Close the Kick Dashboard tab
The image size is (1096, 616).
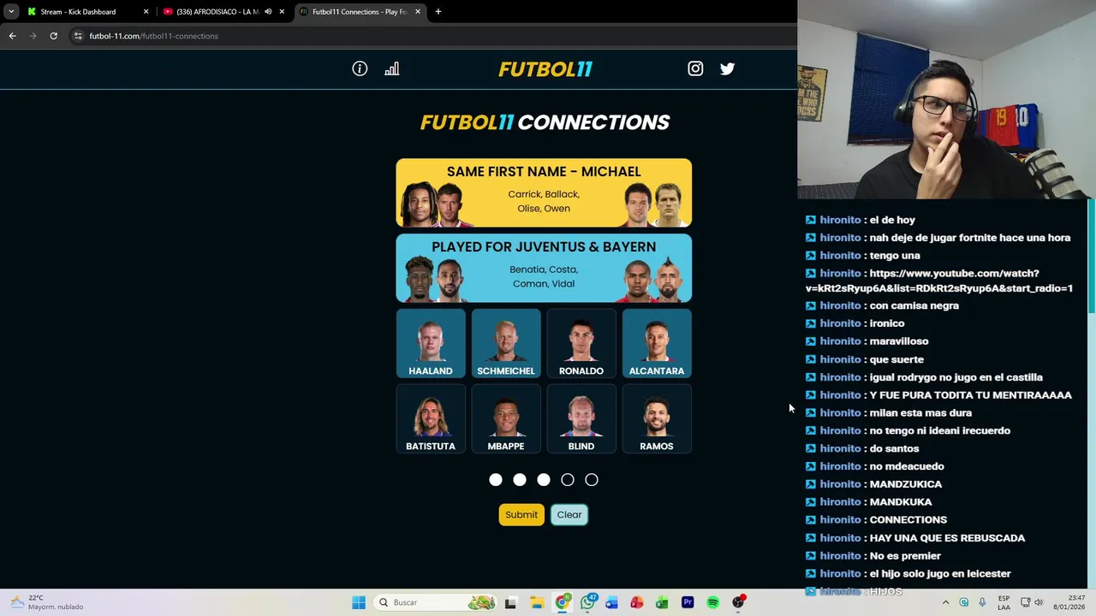coord(146,12)
